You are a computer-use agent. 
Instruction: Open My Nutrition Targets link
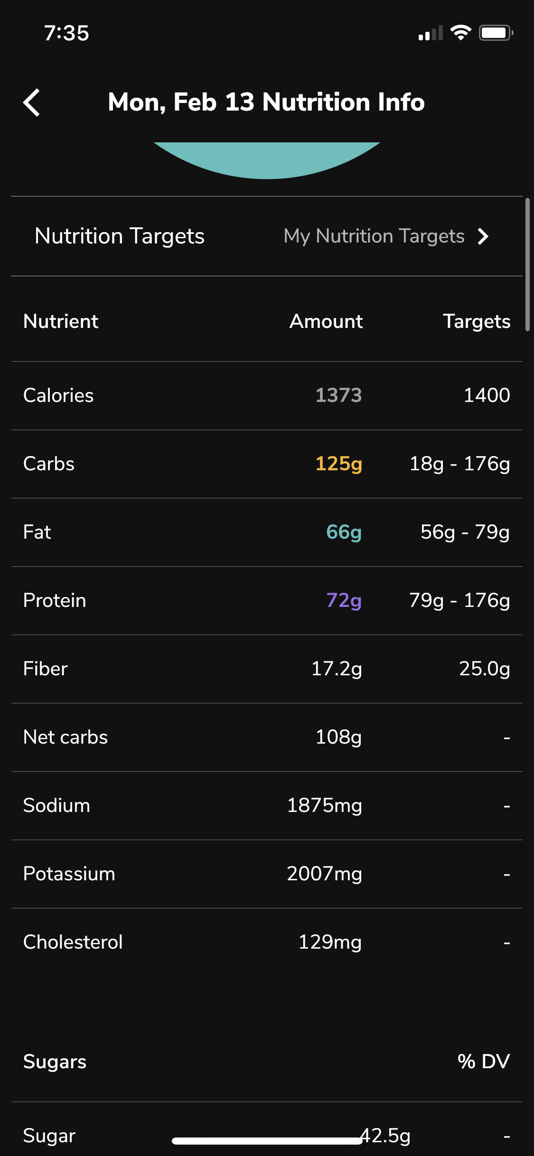point(374,236)
